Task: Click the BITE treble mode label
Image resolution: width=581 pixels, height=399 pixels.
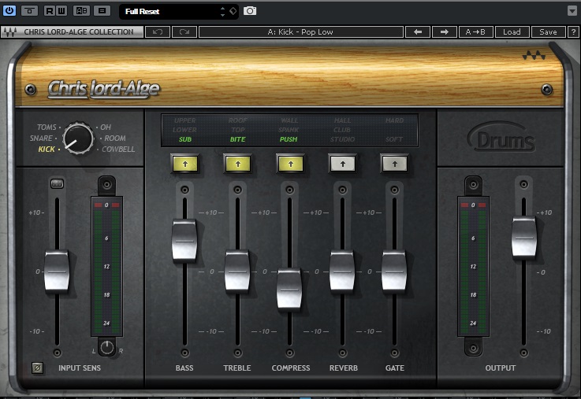Action: [x=237, y=139]
